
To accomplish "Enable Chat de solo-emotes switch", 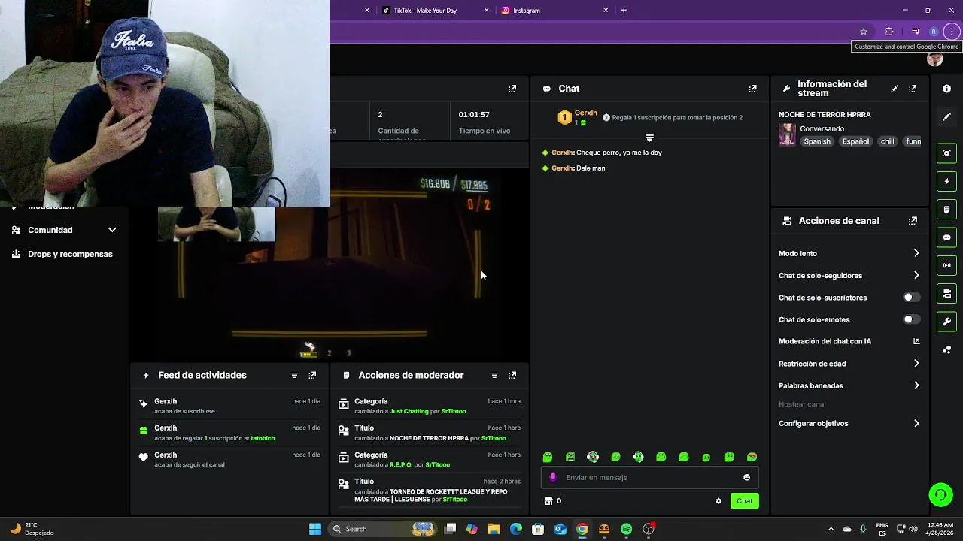I will click(911, 319).
